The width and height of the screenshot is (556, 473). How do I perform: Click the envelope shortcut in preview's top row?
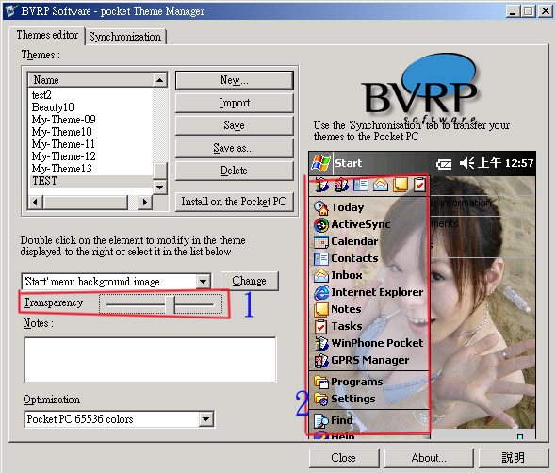[x=380, y=185]
